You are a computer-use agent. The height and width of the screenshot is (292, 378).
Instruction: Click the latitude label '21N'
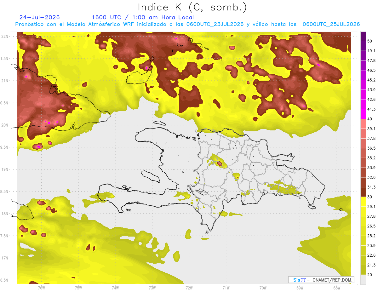5,81
